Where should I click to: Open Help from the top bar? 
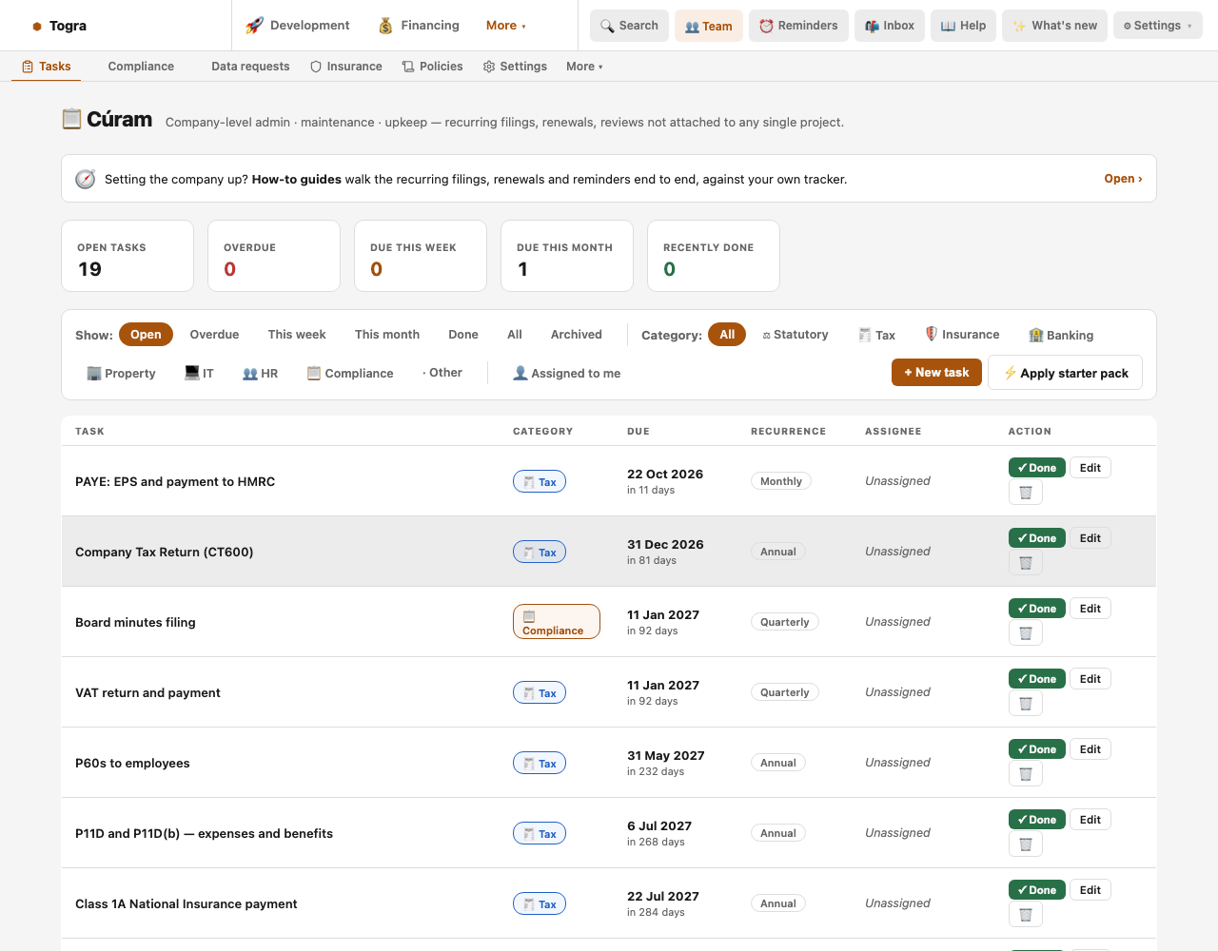pos(963,26)
